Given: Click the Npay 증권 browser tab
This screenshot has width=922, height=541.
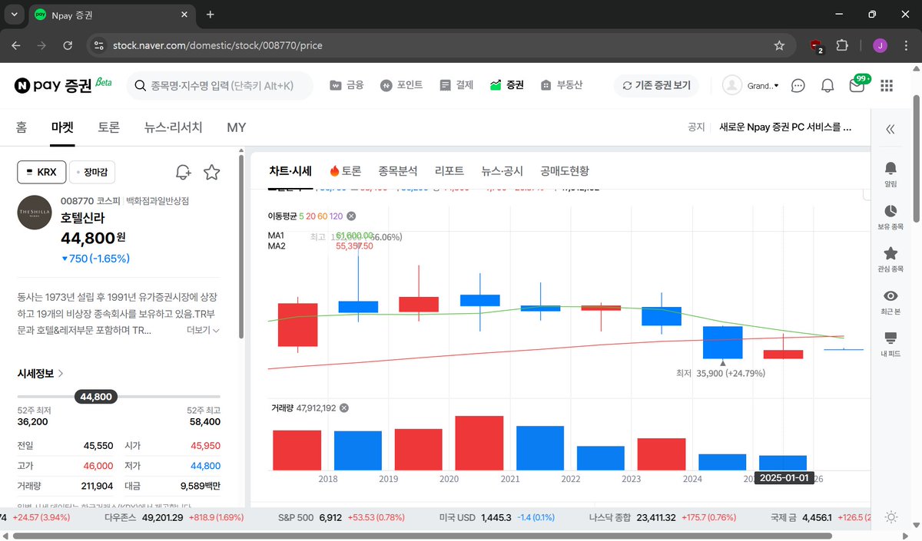Looking at the screenshot, I should coord(114,15).
